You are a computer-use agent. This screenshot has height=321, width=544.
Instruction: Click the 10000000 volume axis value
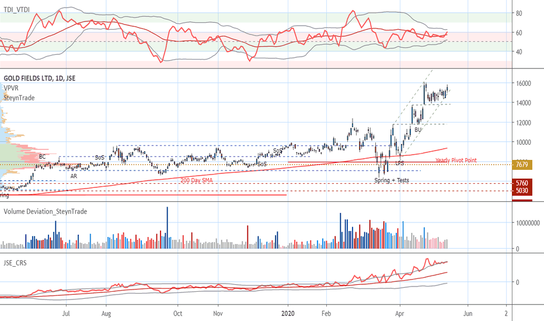[x=528, y=223]
